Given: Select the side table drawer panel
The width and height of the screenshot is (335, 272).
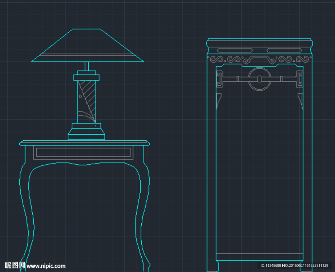Looking at the screenshot, I should point(83,152).
